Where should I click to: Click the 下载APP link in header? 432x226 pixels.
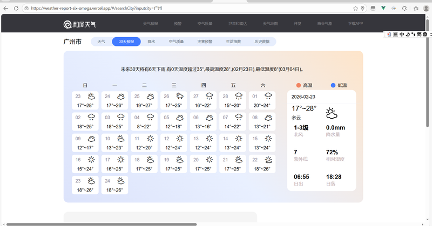point(355,24)
